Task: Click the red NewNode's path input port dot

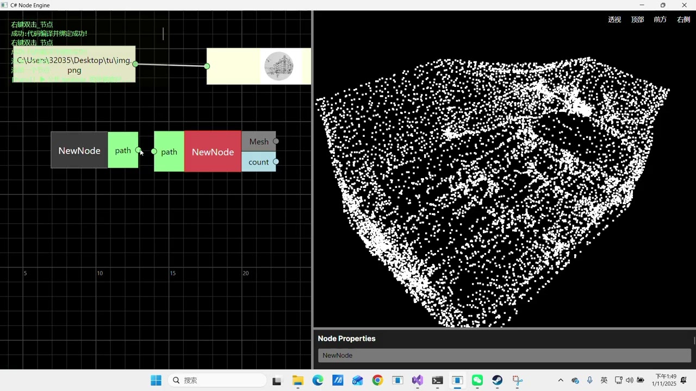Action: tap(154, 152)
